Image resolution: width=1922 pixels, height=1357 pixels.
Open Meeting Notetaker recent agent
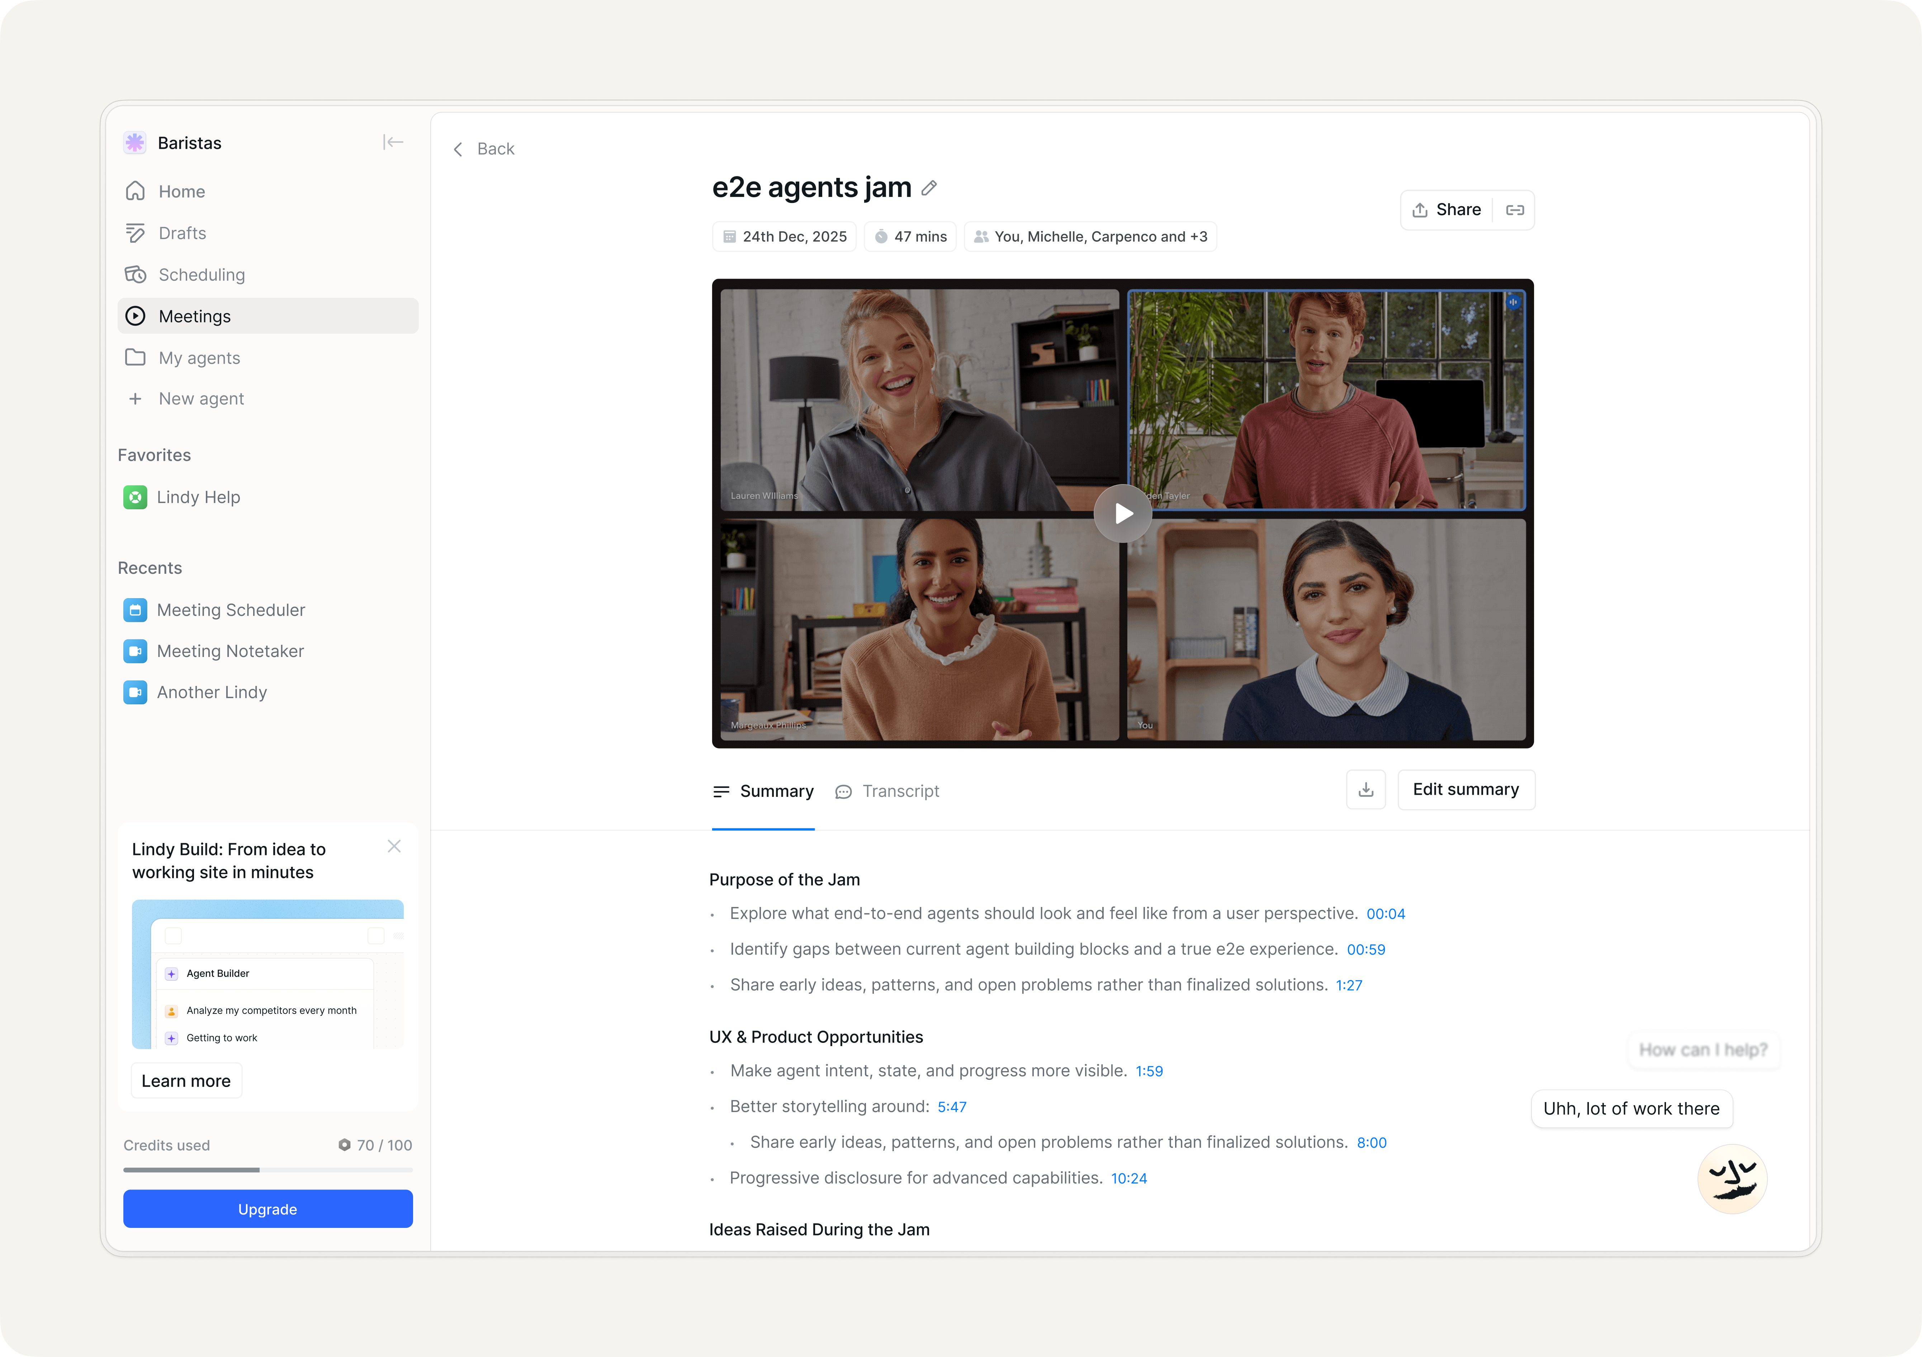(x=268, y=651)
